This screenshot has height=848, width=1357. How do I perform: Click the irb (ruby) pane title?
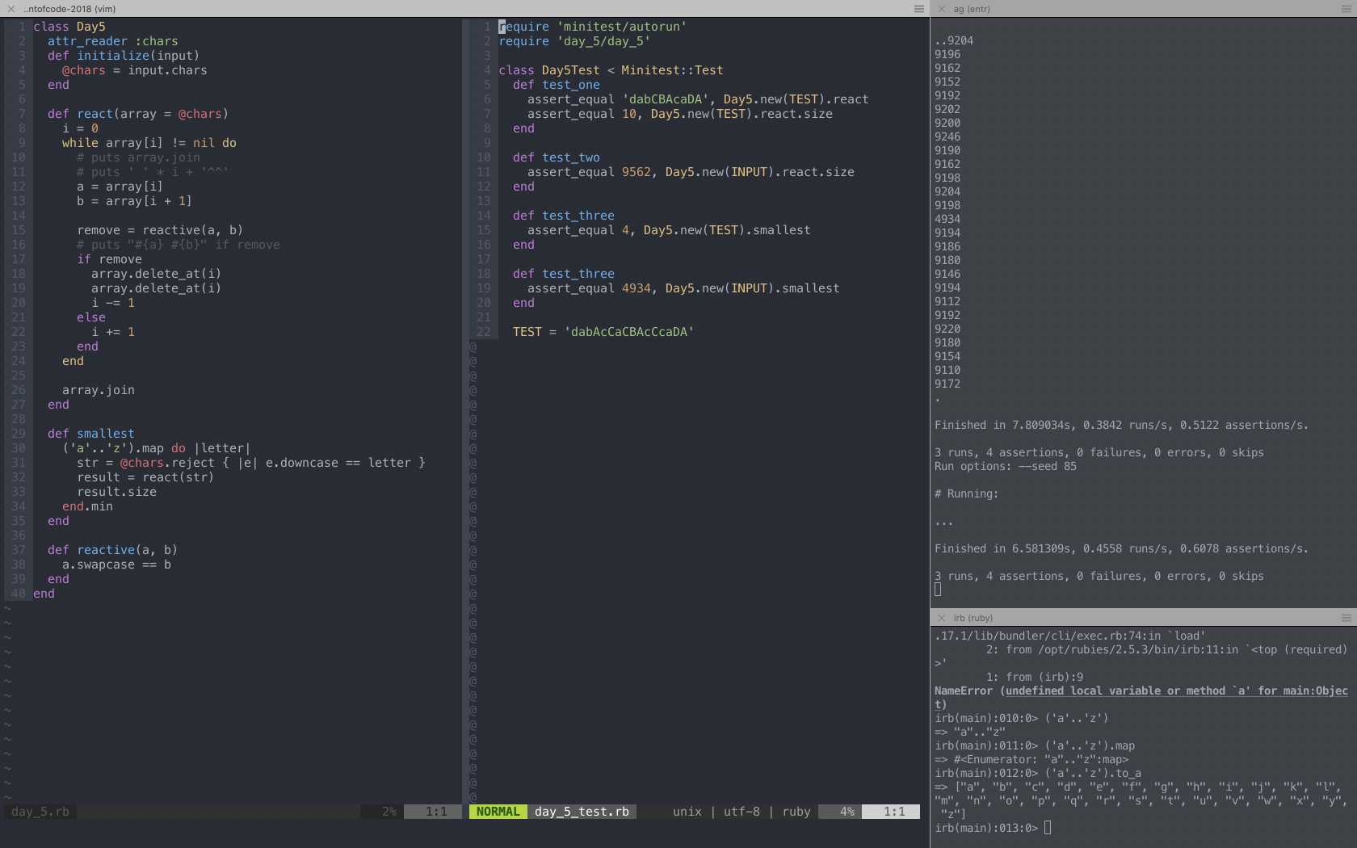(973, 618)
